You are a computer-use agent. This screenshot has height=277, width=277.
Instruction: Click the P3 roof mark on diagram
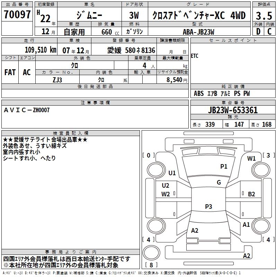click(208, 206)
